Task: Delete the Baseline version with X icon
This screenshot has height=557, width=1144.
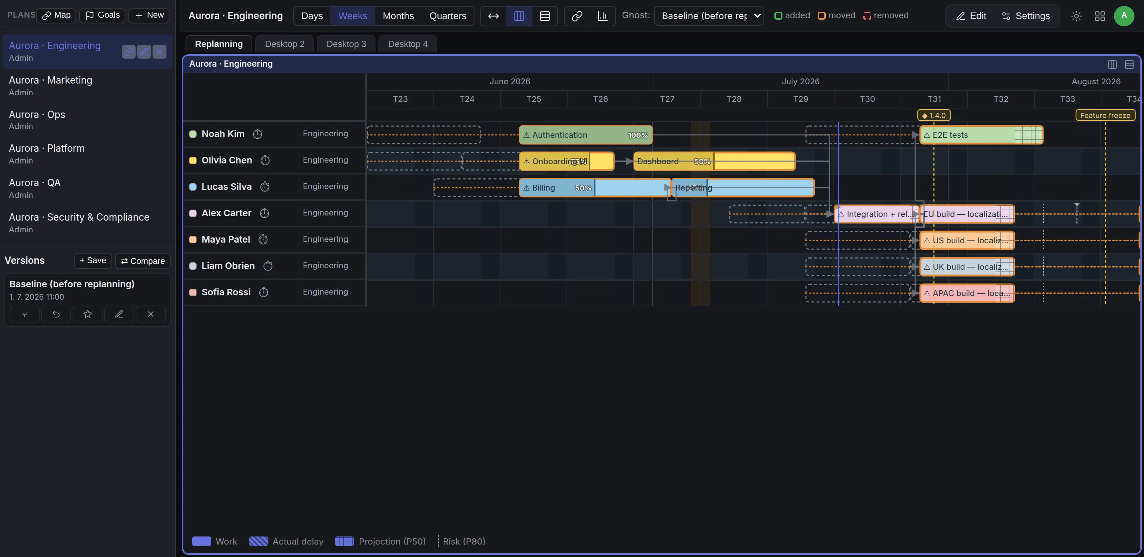Action: pos(151,314)
